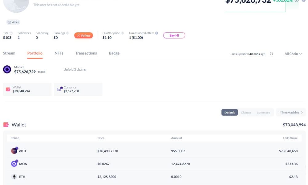Click the ETH amount 0.0010
The width and height of the screenshot is (308, 185).
[x=176, y=177]
